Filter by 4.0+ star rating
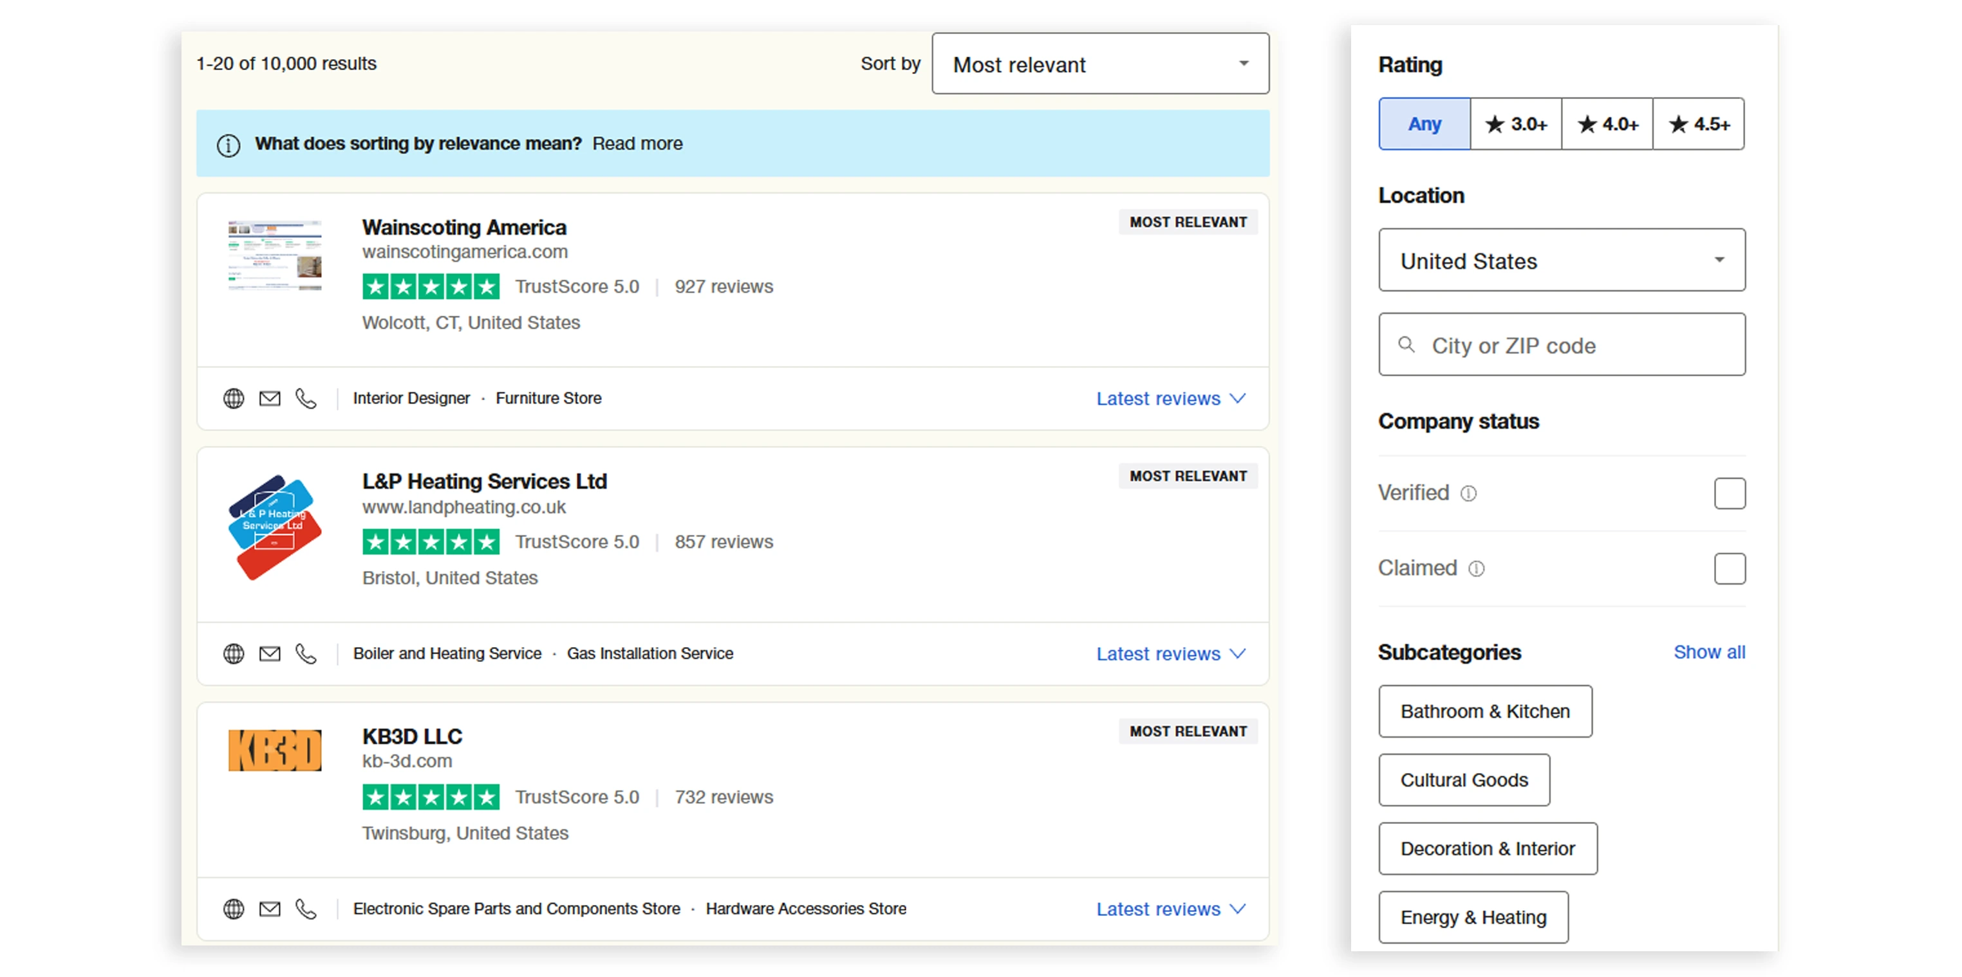This screenshot has height=977, width=1962. (1607, 123)
